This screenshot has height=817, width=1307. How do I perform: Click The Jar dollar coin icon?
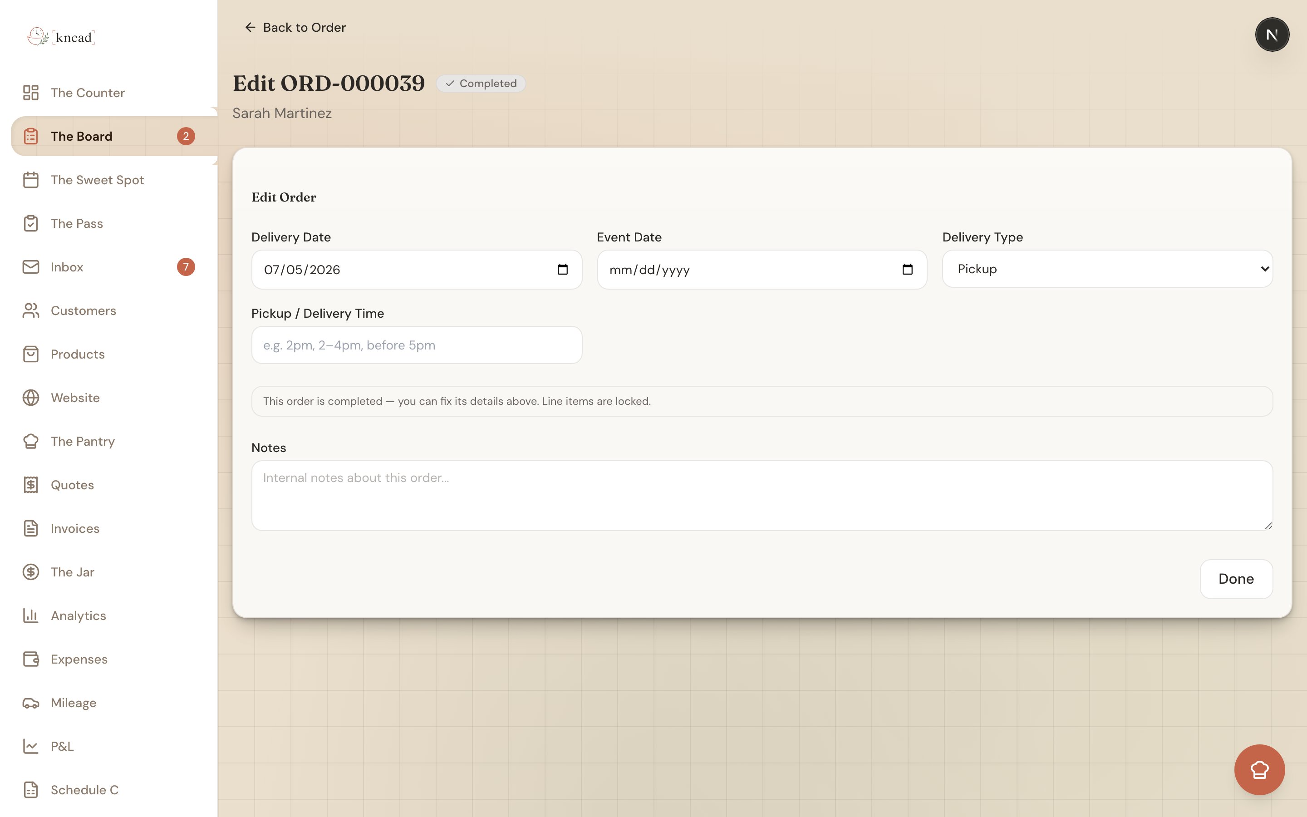tap(31, 572)
